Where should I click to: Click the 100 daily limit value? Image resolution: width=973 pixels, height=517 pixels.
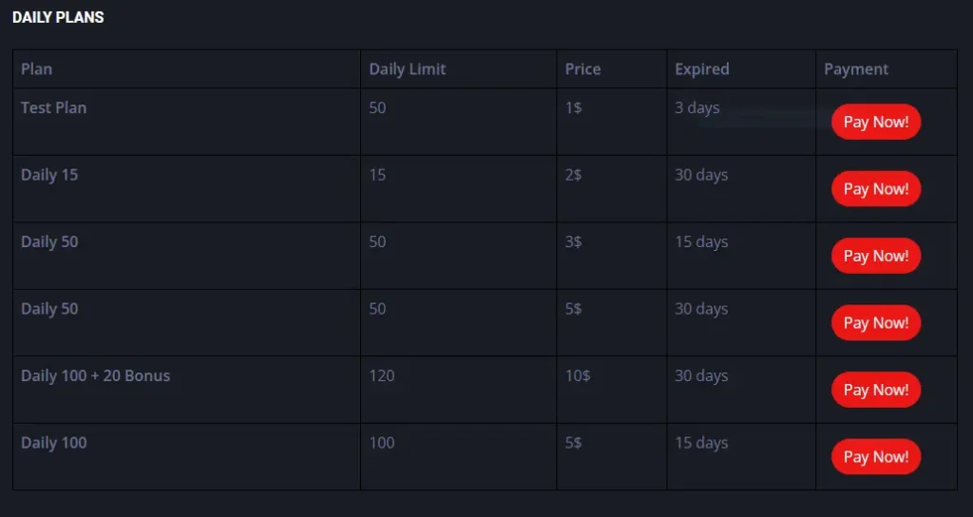click(x=382, y=443)
